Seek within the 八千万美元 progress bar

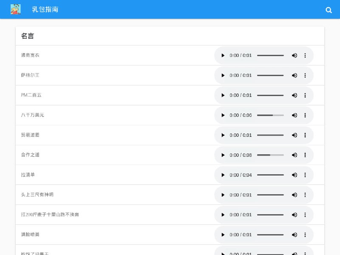tap(270, 115)
